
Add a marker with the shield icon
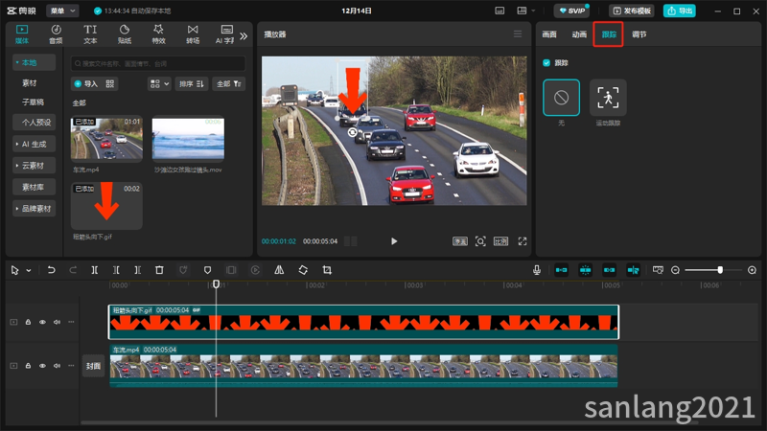click(207, 270)
